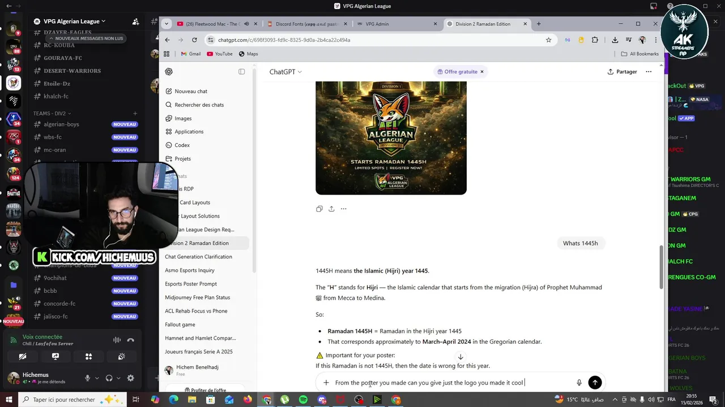
Task: Copy the generated image response
Action: [x=319, y=209]
